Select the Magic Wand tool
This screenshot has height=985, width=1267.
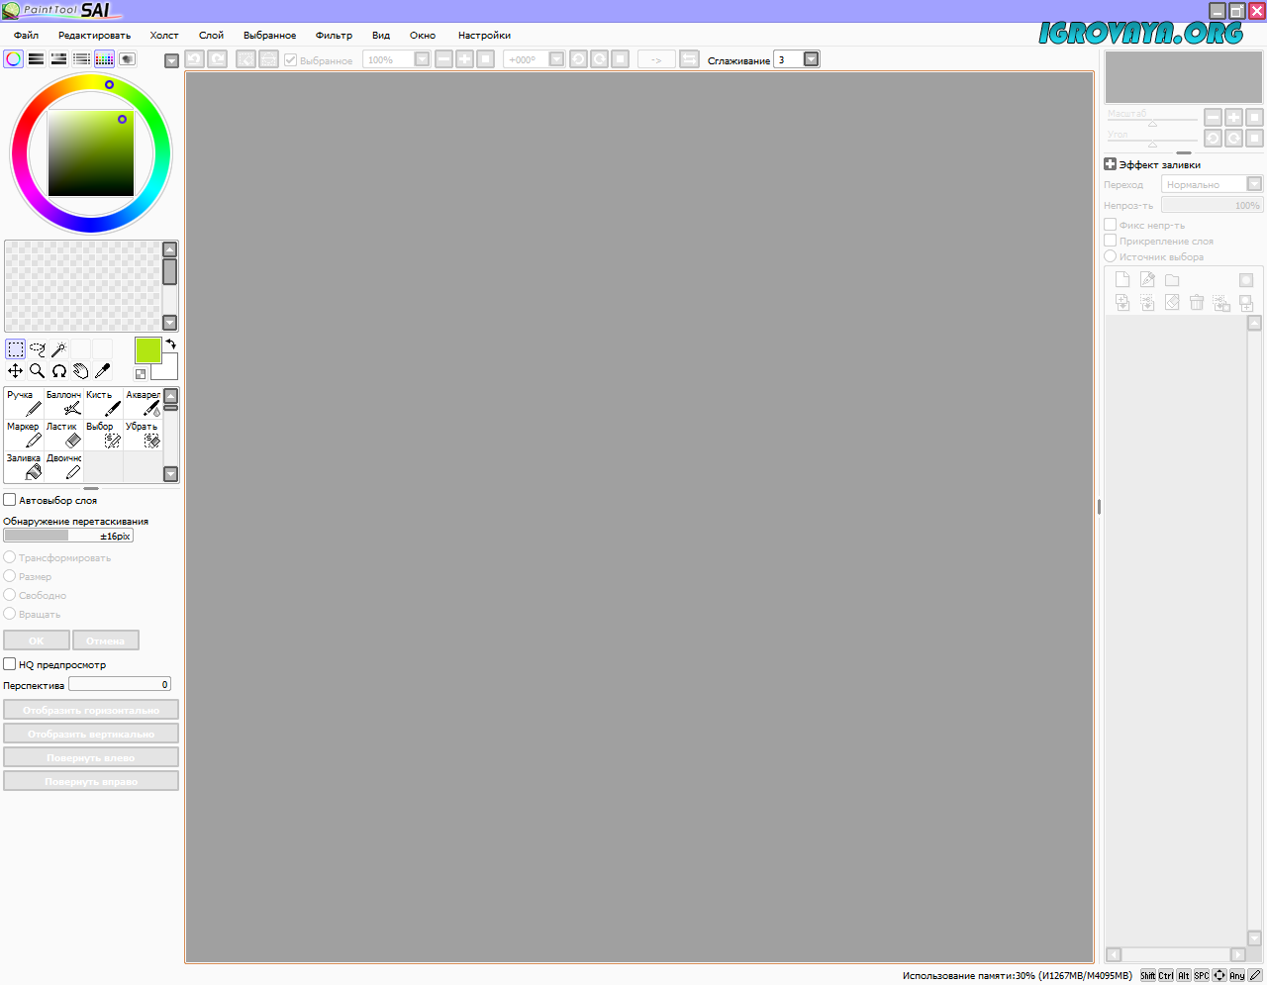click(x=59, y=349)
